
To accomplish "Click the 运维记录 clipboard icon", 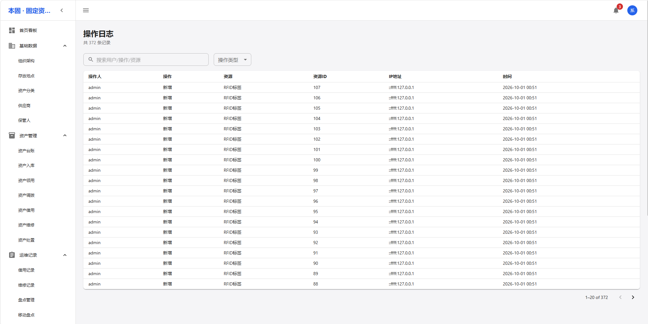I will pos(12,255).
